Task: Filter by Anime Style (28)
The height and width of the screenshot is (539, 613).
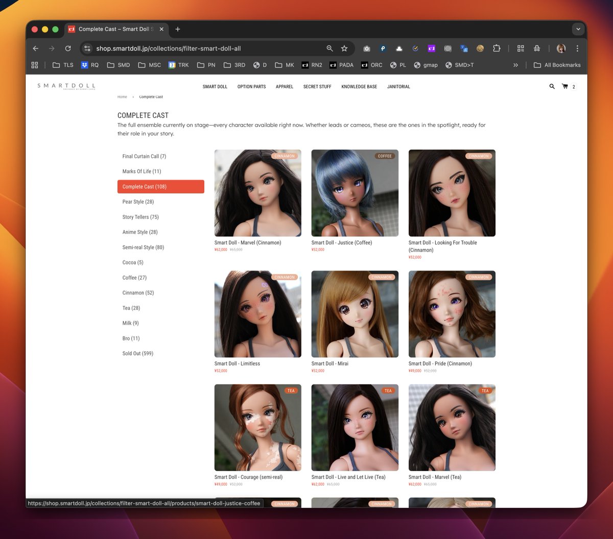Action: click(161, 232)
